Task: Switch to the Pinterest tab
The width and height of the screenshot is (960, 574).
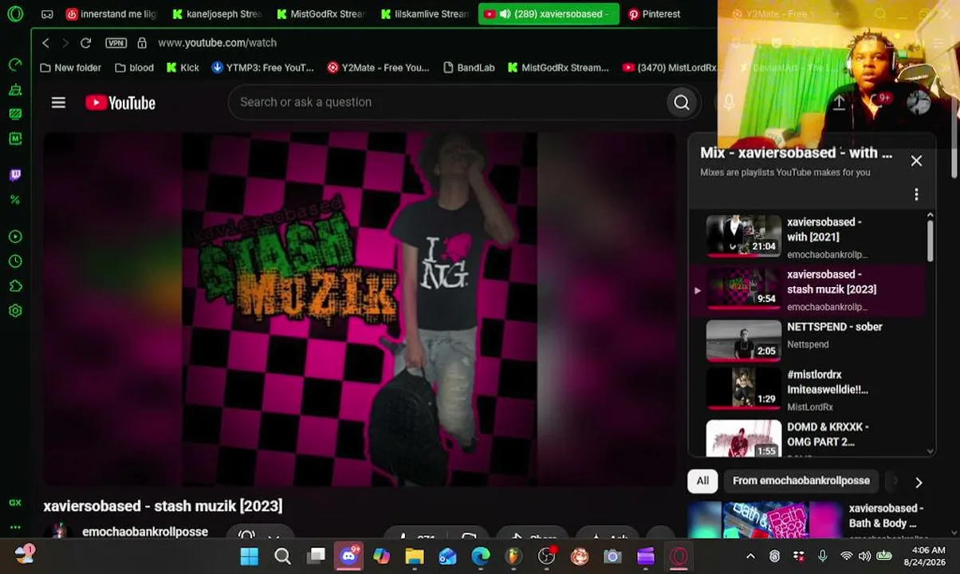Action: [x=654, y=14]
